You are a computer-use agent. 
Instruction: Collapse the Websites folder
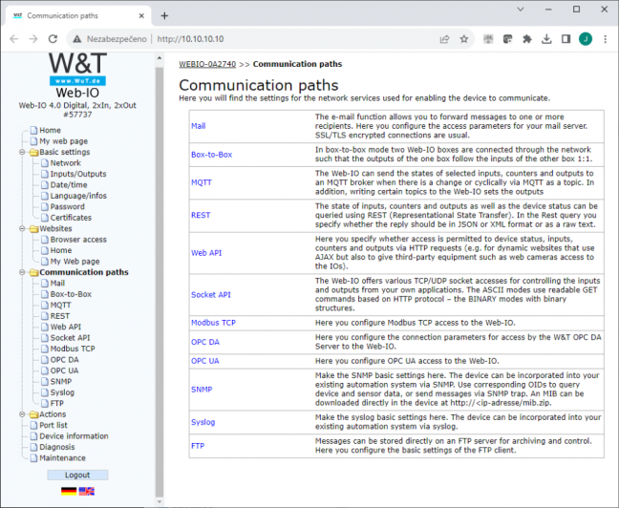tap(23, 228)
